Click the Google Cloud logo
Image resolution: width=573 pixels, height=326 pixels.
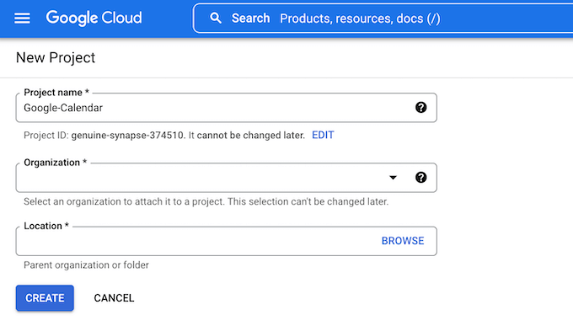pyautogui.click(x=94, y=18)
